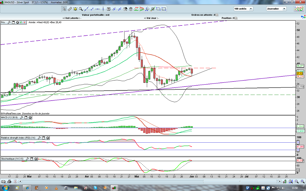This screenshot has width=306, height=191.
Task: Activate the magnifying glass zoom tool
Action: (x=81, y=9)
